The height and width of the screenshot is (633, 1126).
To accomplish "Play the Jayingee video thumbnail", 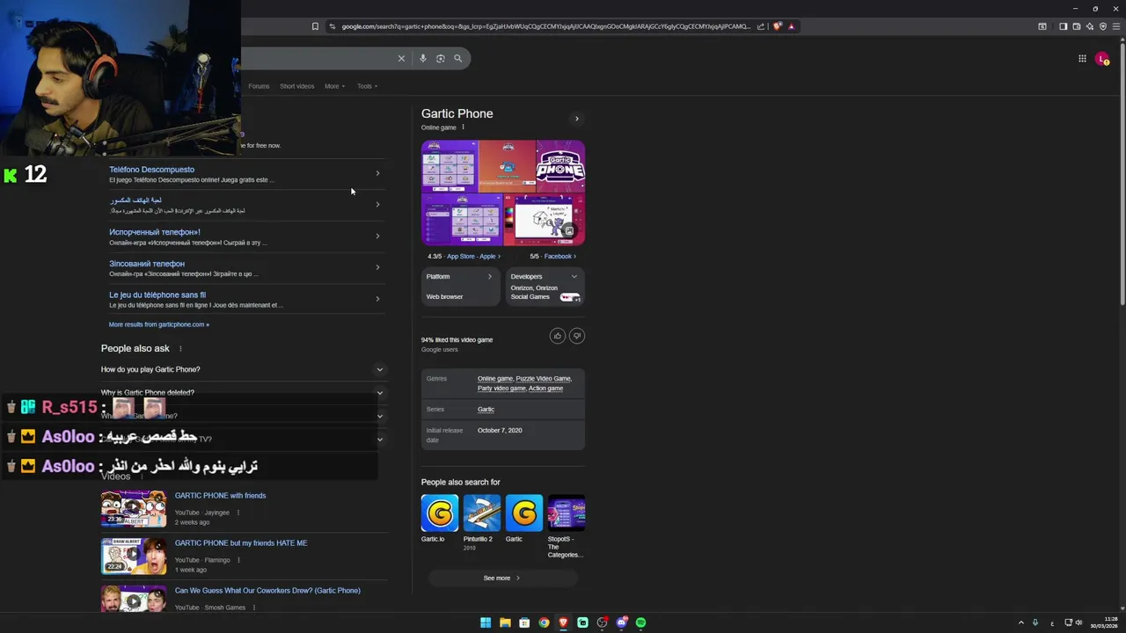I will [x=134, y=509].
